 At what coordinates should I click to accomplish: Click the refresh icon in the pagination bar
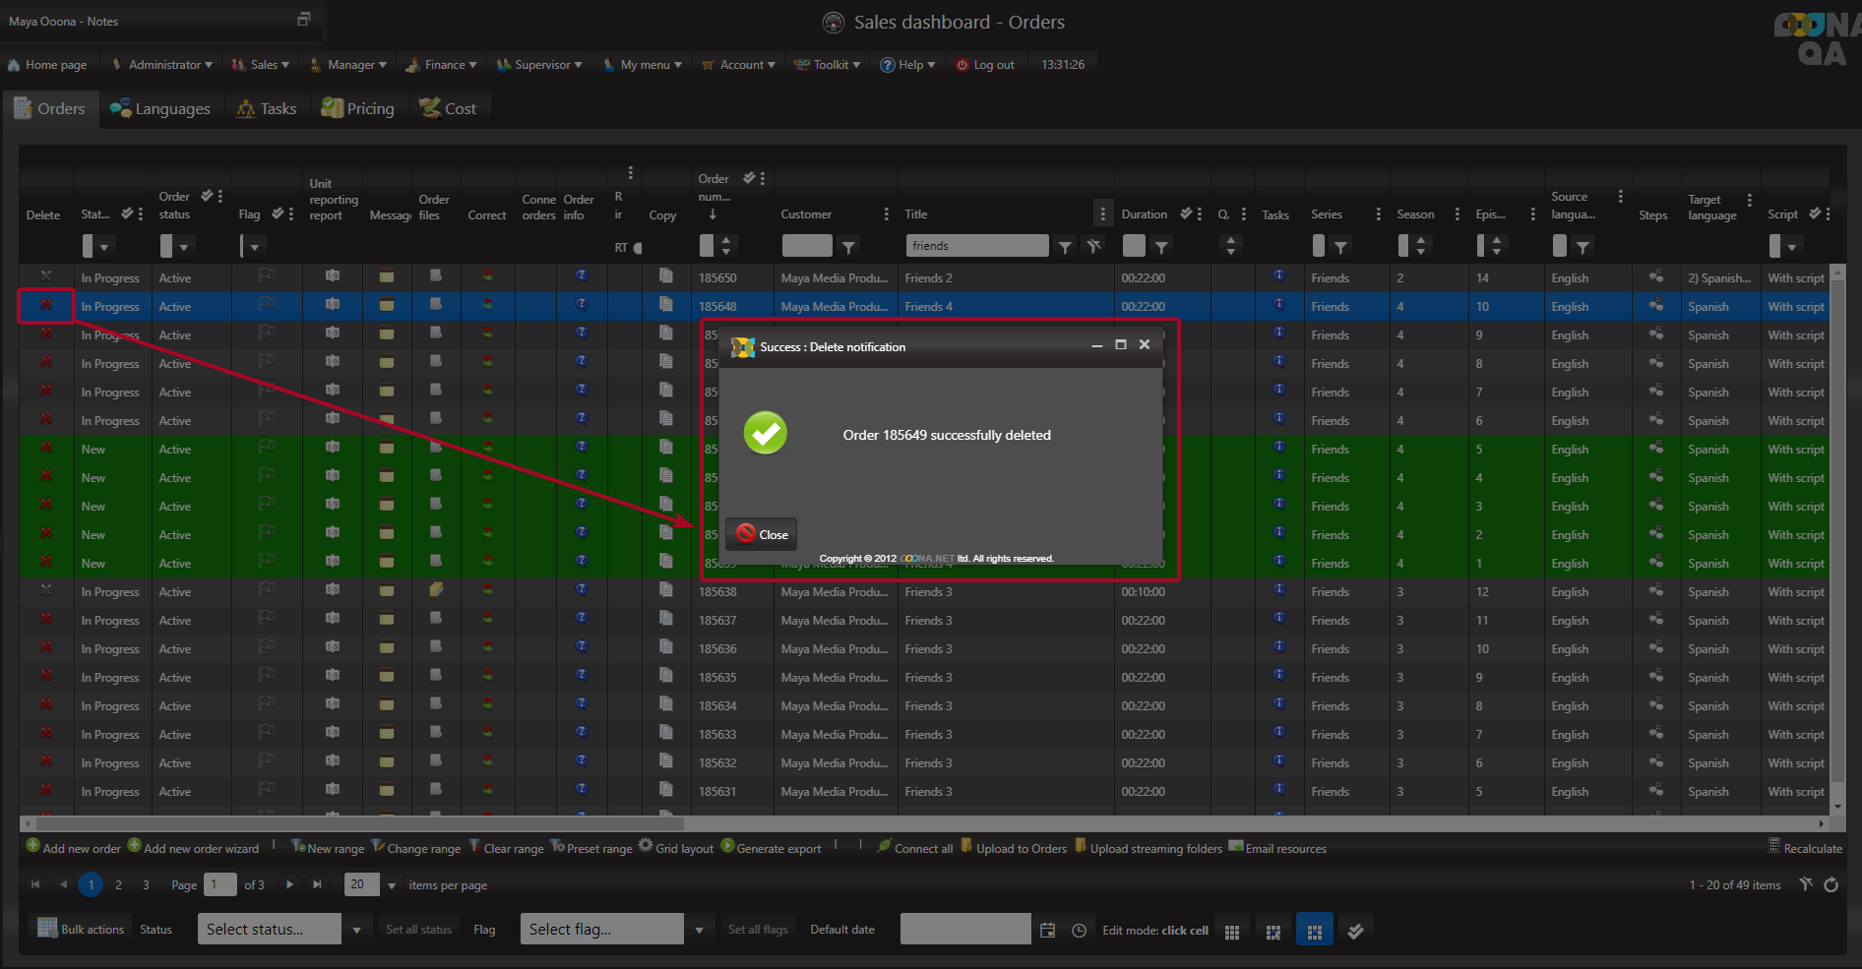click(x=1831, y=884)
